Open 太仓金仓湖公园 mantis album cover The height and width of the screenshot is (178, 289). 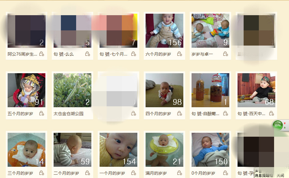(x=72, y=90)
